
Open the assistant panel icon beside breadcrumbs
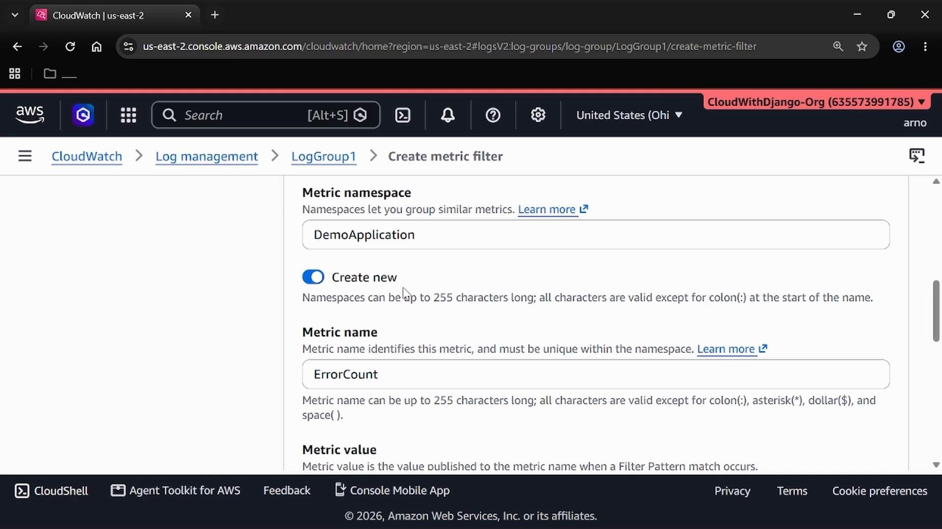point(916,156)
